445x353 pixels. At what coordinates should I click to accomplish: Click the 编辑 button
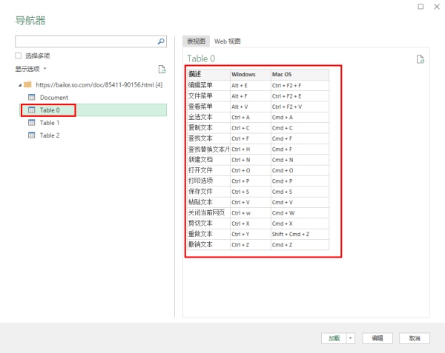[x=378, y=338]
